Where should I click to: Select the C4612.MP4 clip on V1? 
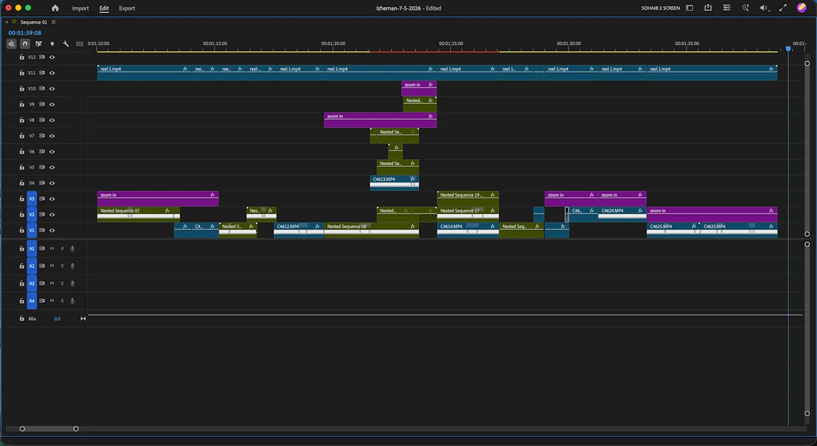tap(298, 230)
